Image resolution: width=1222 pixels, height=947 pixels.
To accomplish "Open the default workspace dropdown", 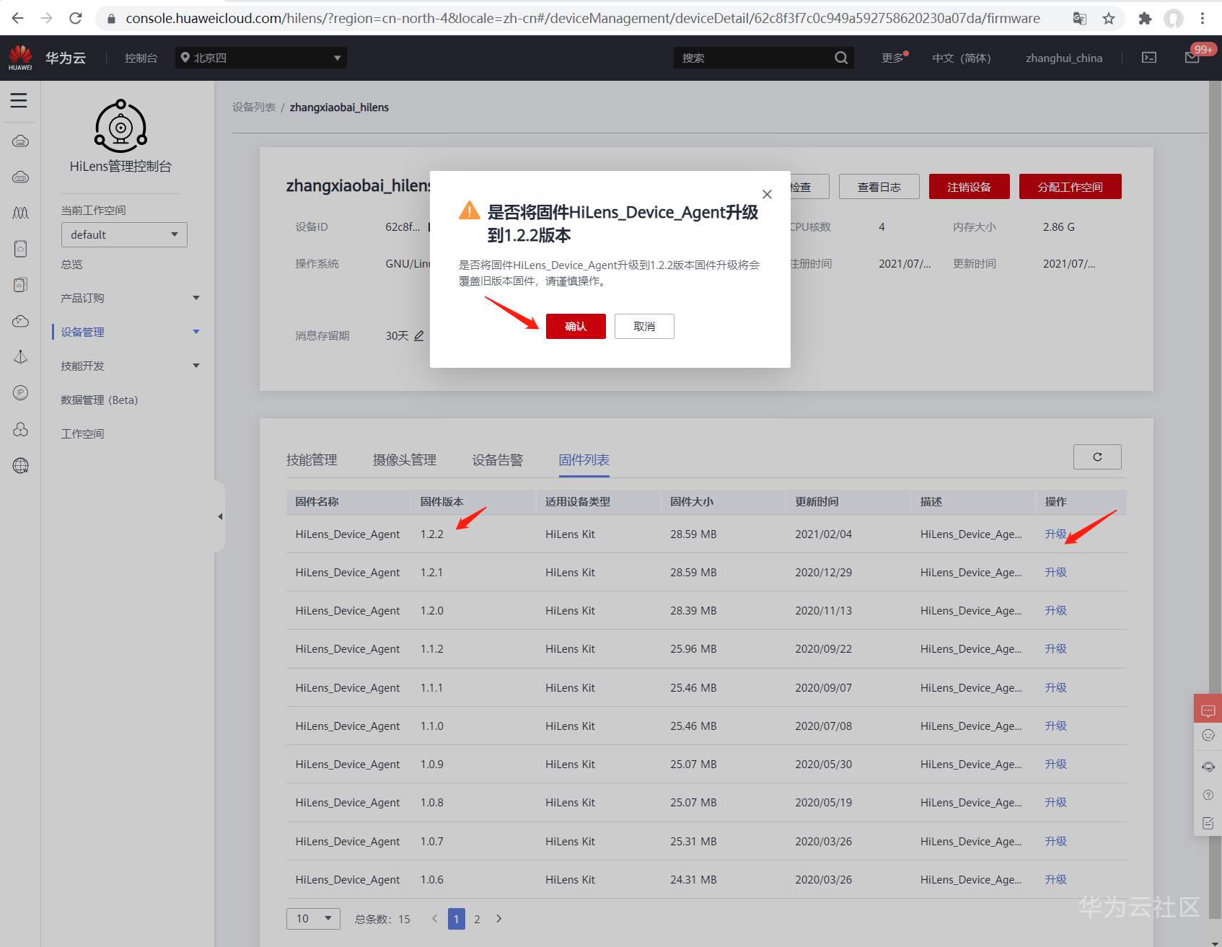I will point(124,235).
